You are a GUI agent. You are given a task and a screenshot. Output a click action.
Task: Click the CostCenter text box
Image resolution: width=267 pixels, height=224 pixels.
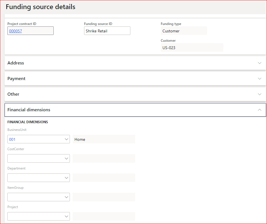click(x=34, y=158)
